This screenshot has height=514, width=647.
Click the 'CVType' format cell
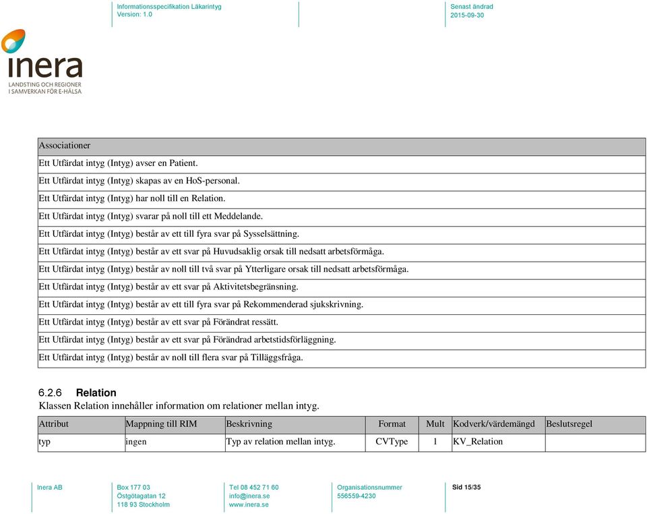pos(392,442)
